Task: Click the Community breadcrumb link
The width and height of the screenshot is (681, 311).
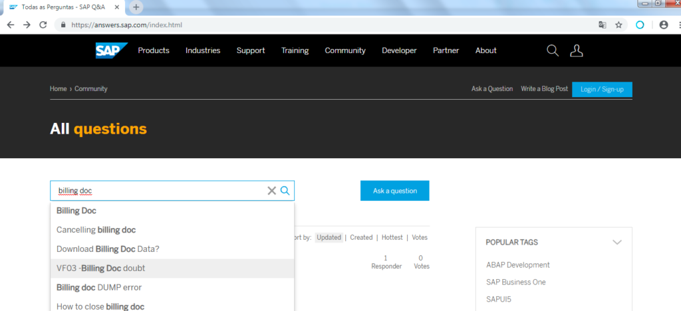Action: tap(90, 88)
